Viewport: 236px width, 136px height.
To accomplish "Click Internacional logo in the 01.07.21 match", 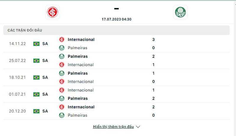I will click(62, 90).
